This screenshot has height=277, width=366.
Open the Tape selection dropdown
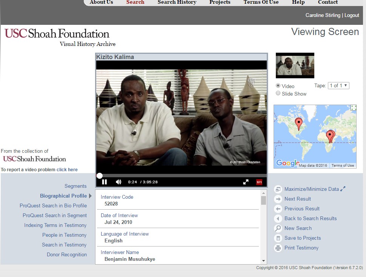point(338,85)
